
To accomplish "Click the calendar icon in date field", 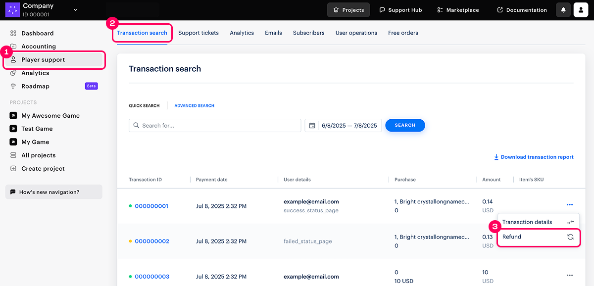I will click(312, 126).
